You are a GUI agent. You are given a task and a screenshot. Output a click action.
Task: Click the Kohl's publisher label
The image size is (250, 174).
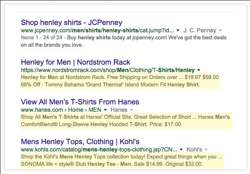tap(194, 149)
